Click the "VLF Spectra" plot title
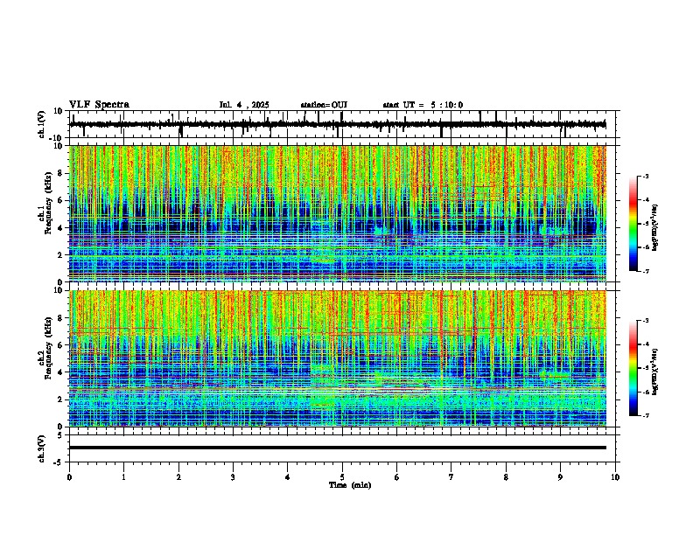 [99, 105]
